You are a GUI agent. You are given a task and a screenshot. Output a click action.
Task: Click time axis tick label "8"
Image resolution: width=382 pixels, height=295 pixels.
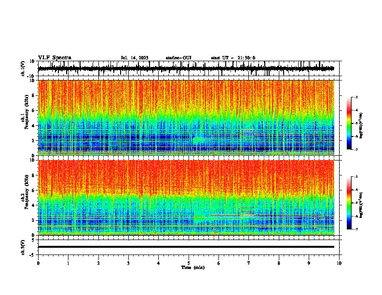click(279, 263)
